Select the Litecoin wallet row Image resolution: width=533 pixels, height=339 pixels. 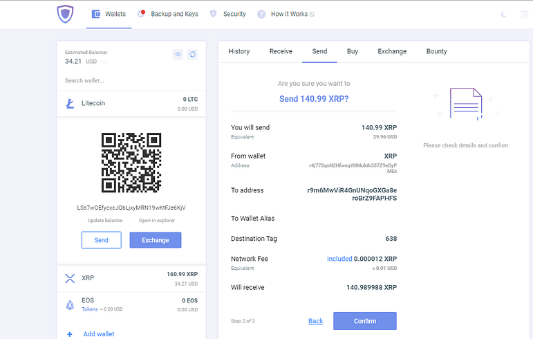(131, 104)
